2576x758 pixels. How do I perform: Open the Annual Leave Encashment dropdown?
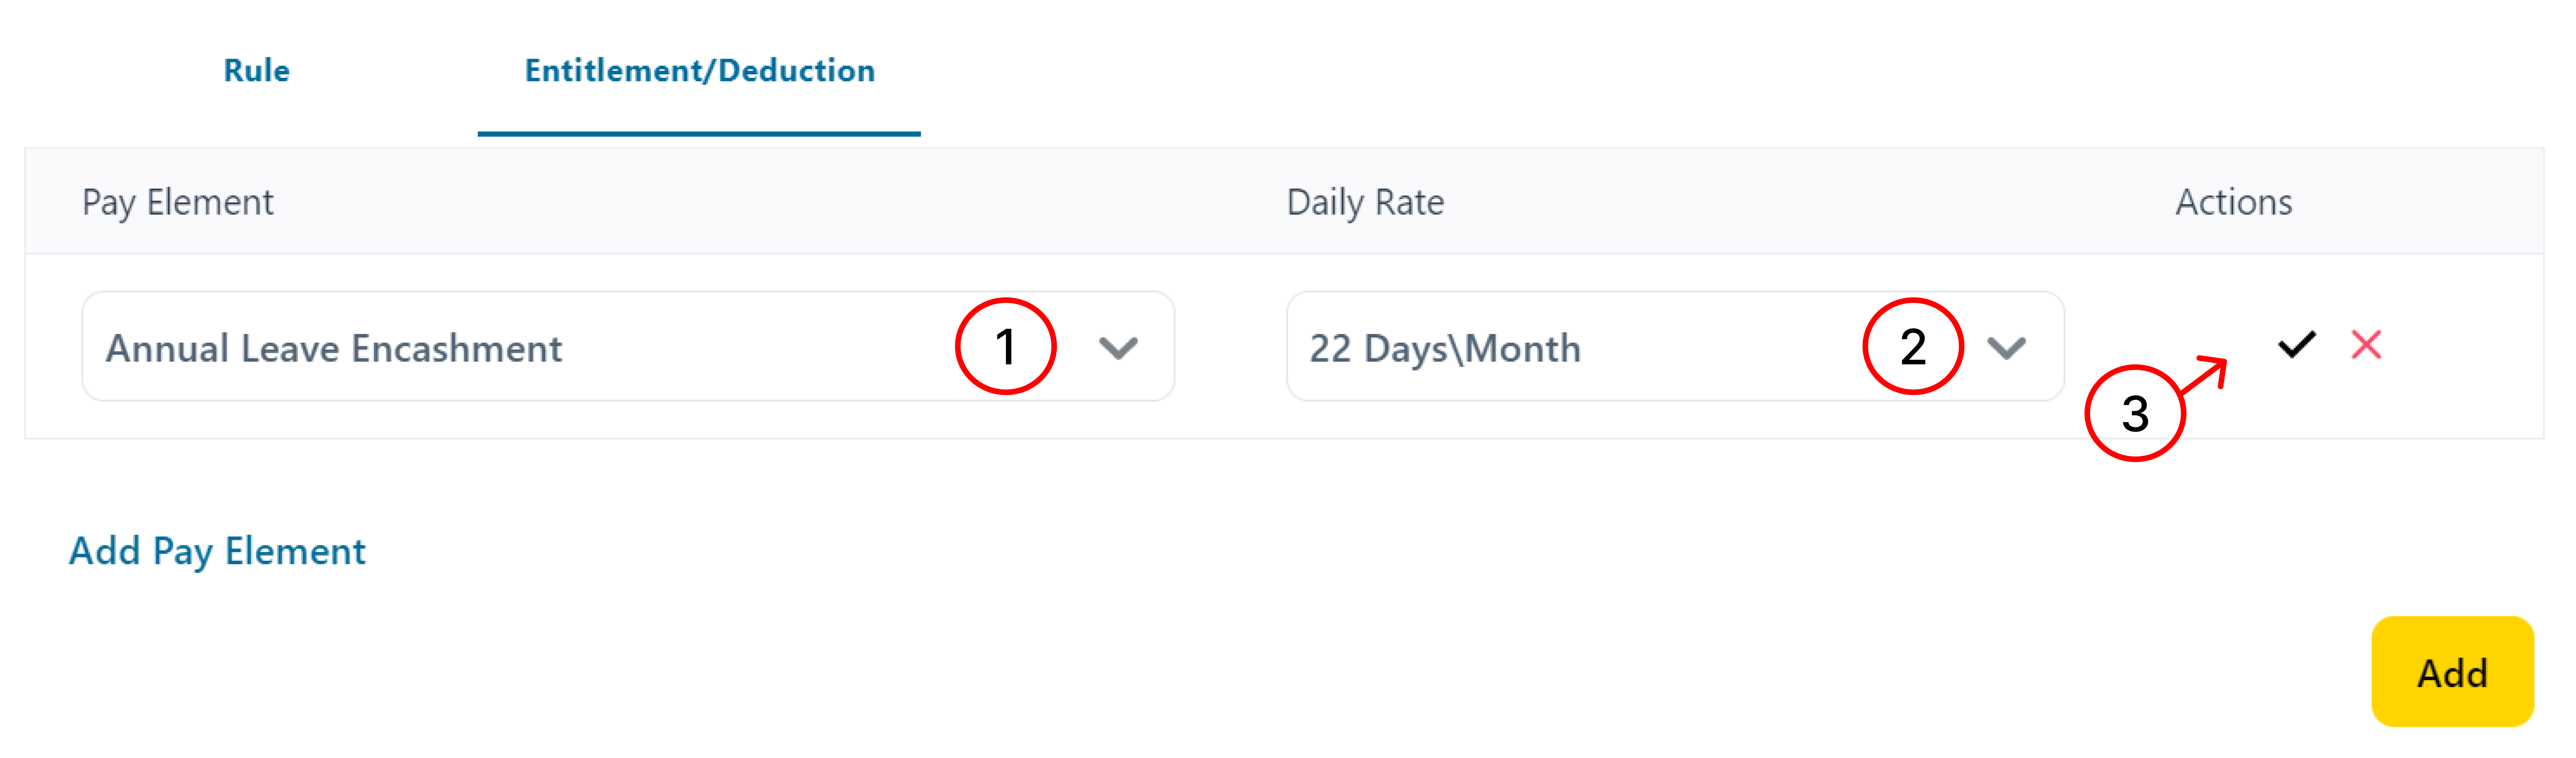(x=628, y=347)
